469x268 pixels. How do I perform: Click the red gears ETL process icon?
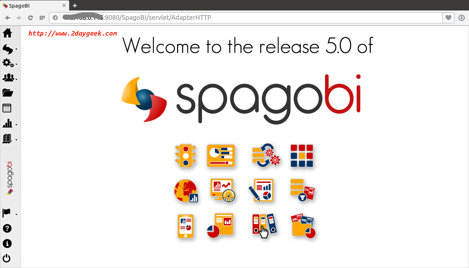(266, 155)
